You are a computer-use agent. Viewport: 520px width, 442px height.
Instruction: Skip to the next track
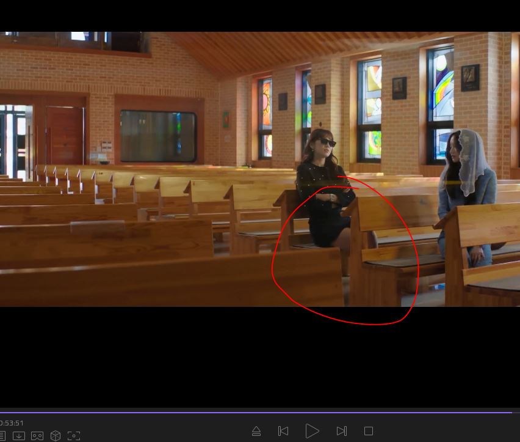tap(342, 431)
